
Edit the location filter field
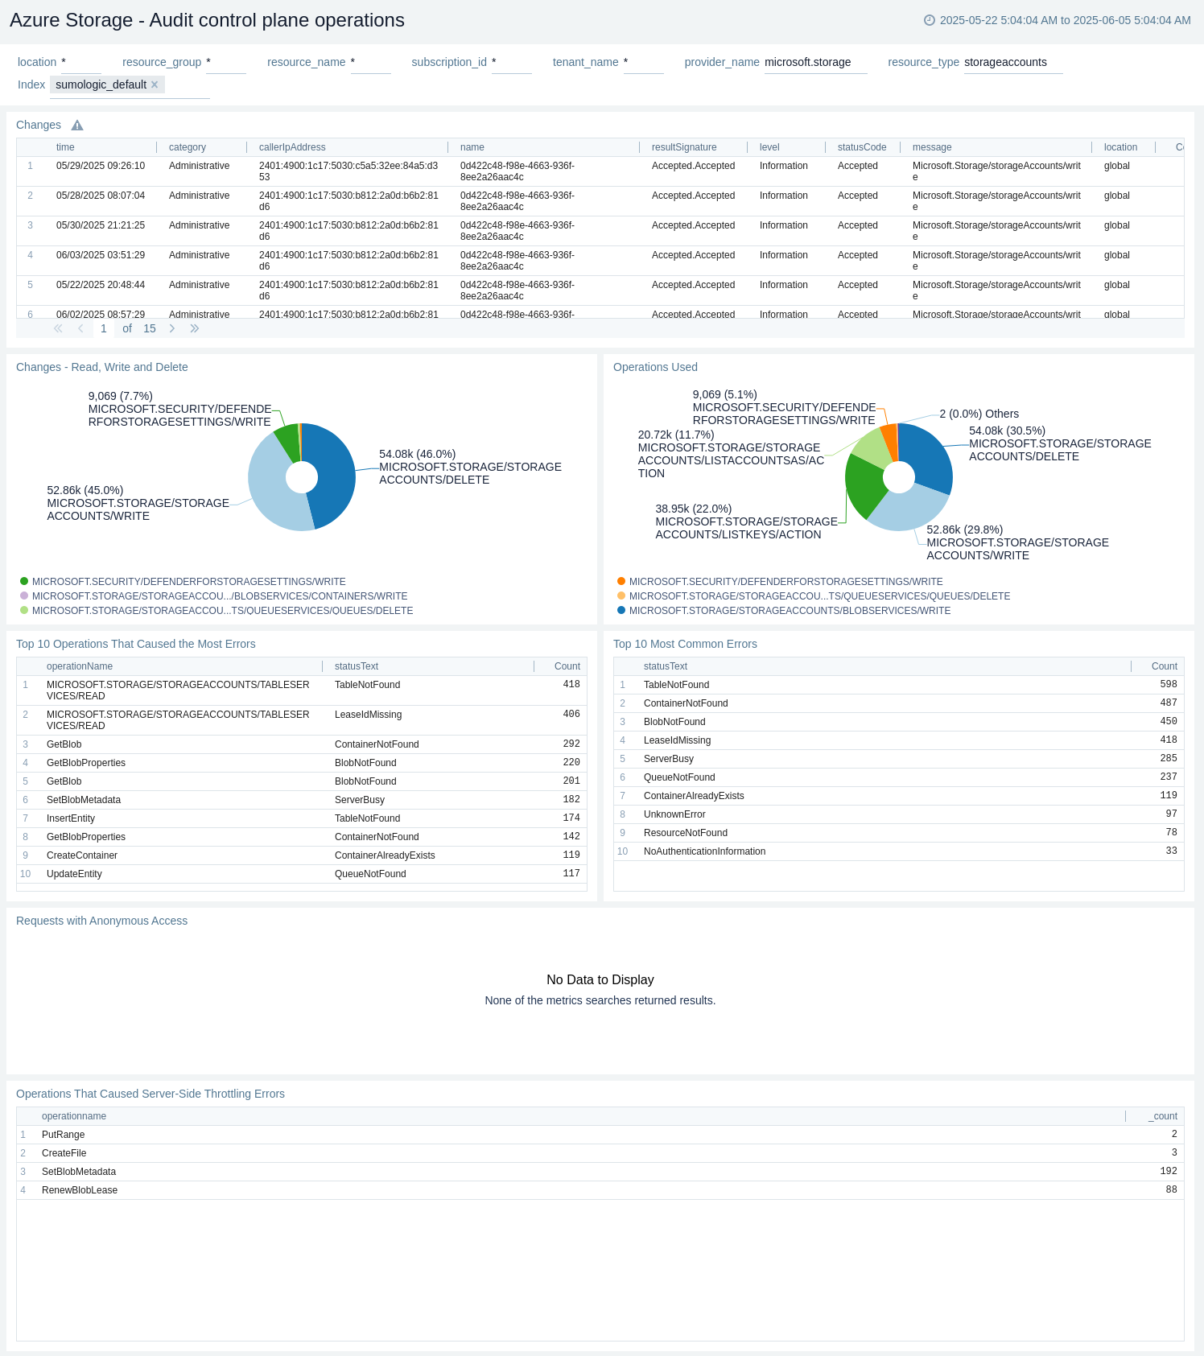(80, 63)
